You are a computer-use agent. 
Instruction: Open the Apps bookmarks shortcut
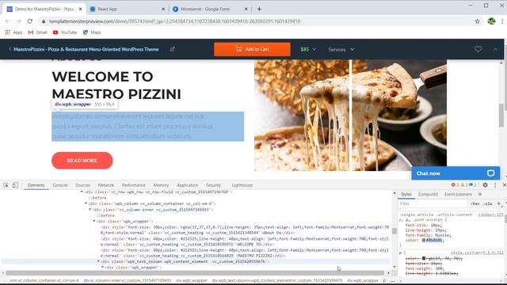click(13, 32)
